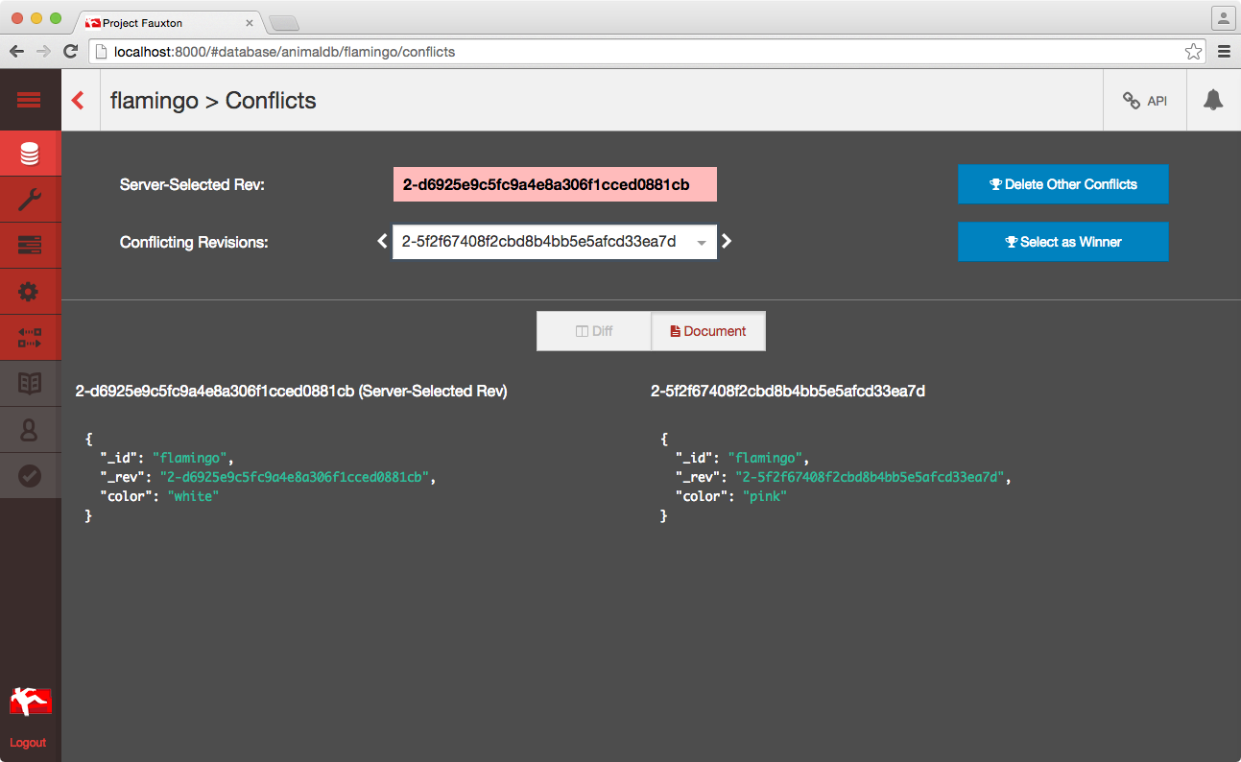Click the red back chevron beside flamingo
1241x762 pixels.
[79, 100]
